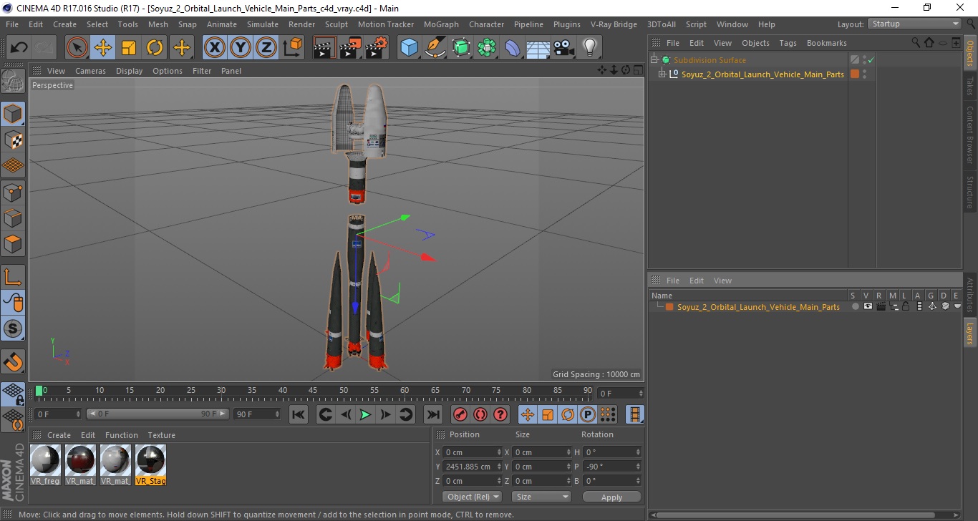Switch to Points mode
The height and width of the screenshot is (521, 978).
13,192
